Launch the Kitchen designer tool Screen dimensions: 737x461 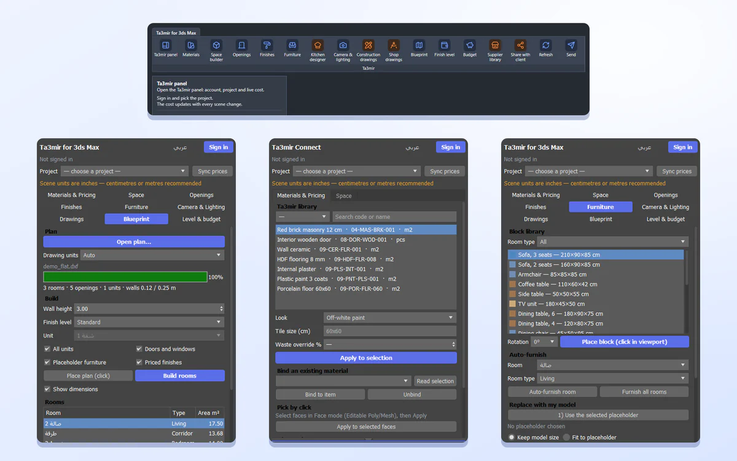[318, 45]
